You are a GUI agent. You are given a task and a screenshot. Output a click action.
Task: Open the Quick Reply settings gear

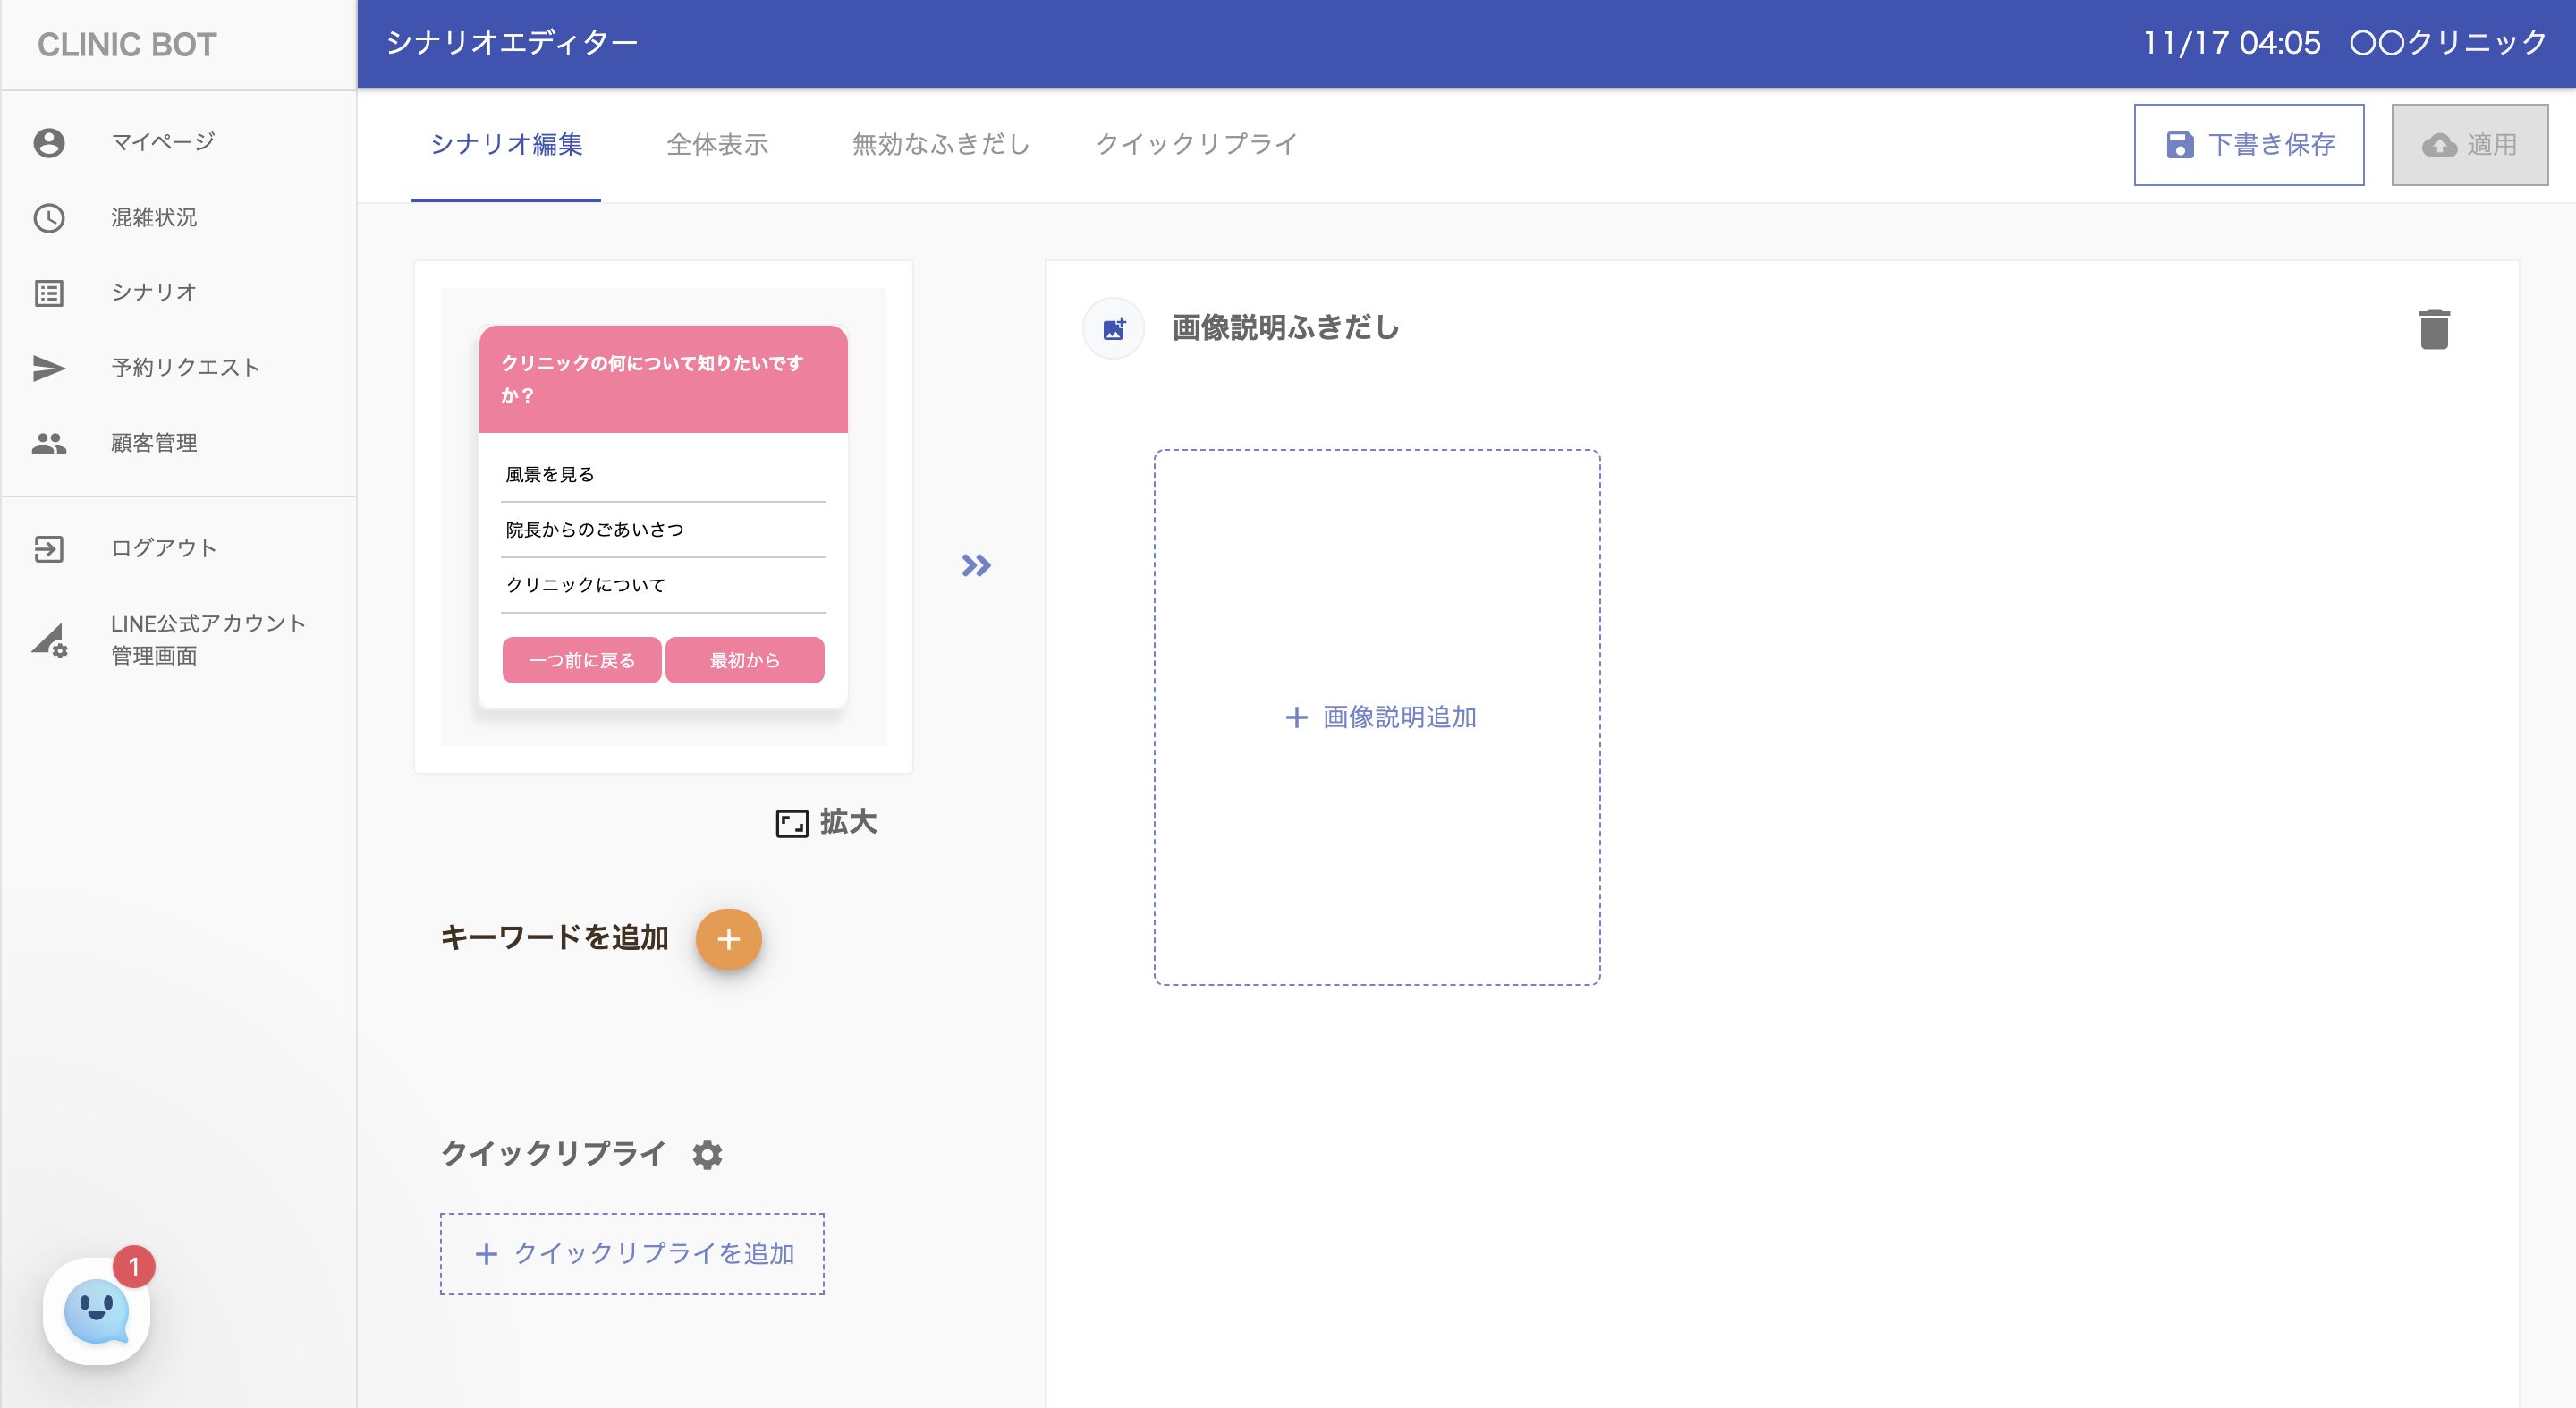coord(707,1154)
